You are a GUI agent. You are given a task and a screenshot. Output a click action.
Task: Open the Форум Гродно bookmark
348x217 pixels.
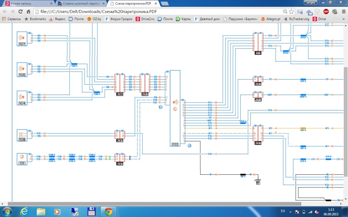point(119,19)
